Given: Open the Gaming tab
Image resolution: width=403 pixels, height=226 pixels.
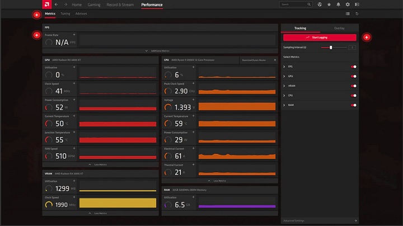Looking at the screenshot, I should click(94, 4).
